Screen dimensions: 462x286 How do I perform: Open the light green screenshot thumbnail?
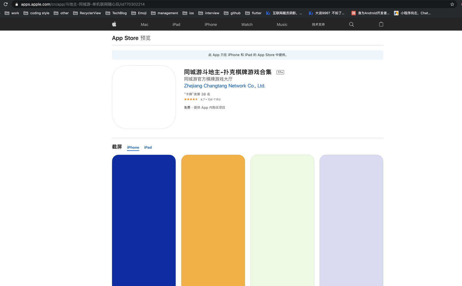(x=282, y=220)
